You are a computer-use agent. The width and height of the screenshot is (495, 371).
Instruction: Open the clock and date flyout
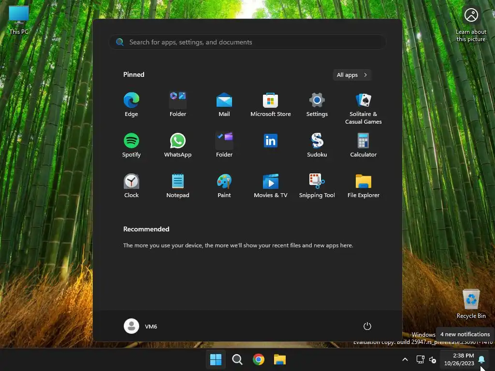pyautogui.click(x=459, y=359)
